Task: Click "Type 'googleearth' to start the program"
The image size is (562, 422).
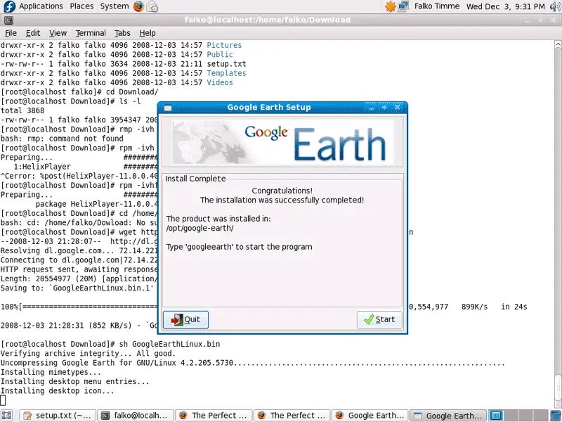Action: [239, 247]
